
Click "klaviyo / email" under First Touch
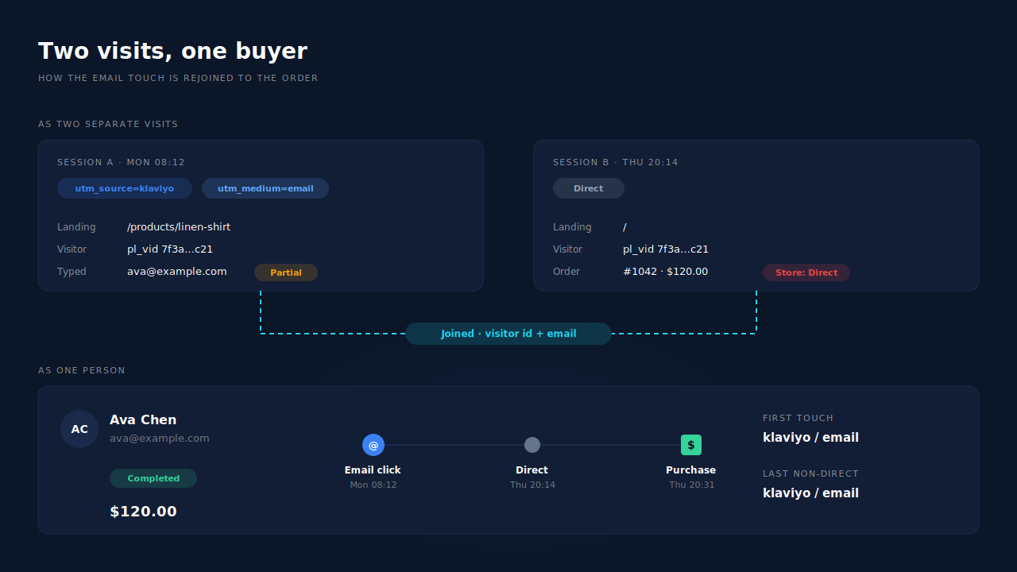coord(810,438)
